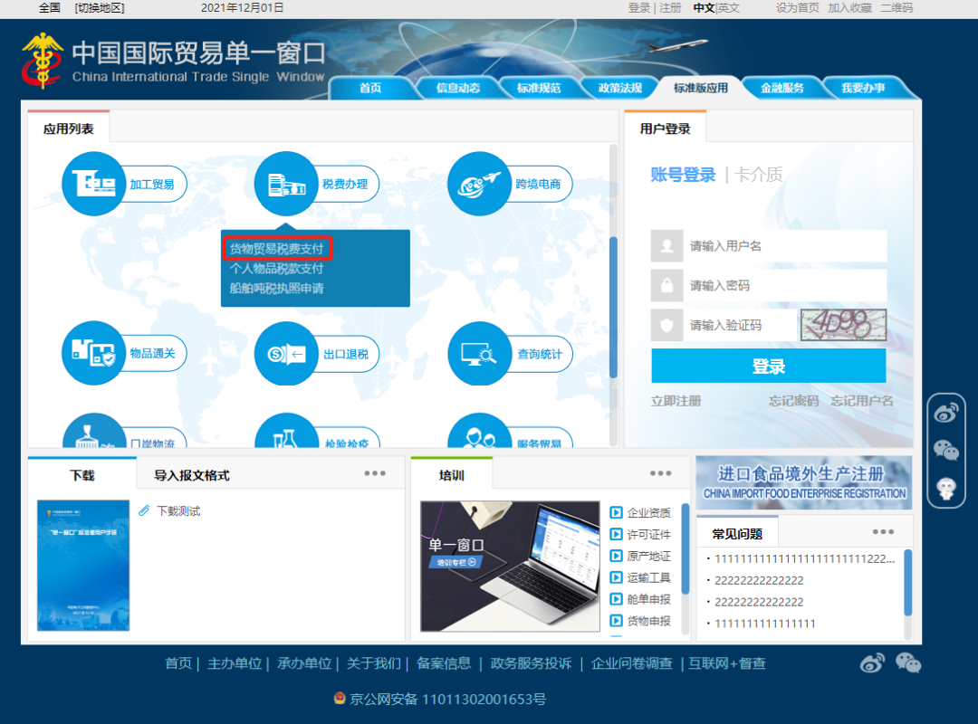Open the Weibo icon in right sidebar
The image size is (978, 724).
(x=945, y=412)
